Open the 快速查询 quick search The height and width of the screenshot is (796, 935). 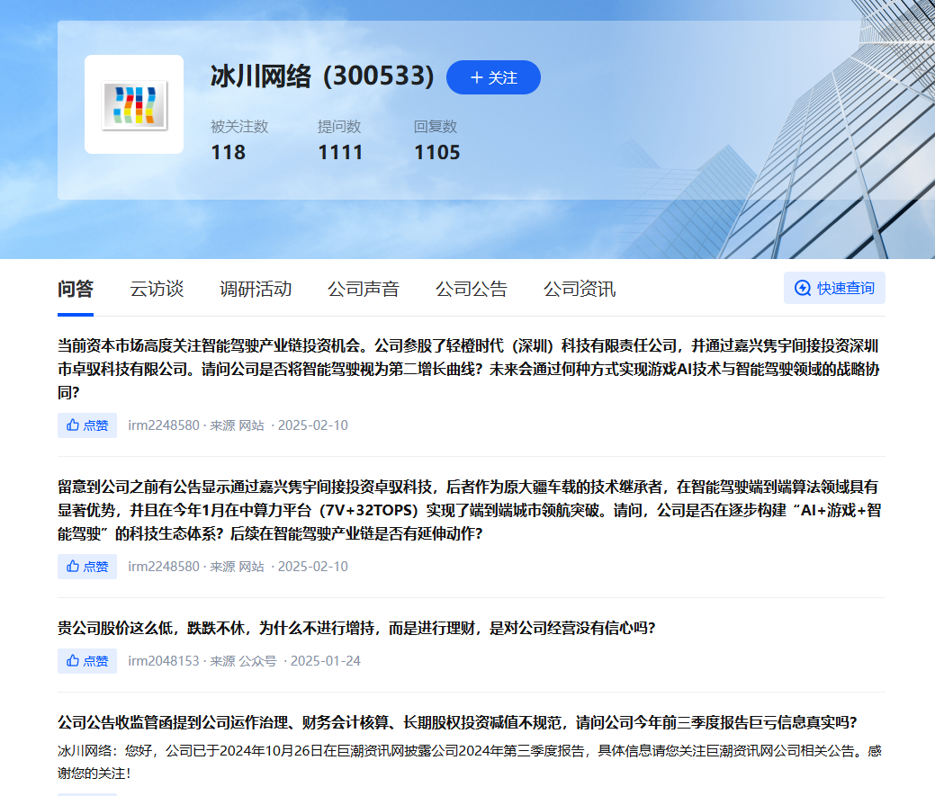(834, 288)
